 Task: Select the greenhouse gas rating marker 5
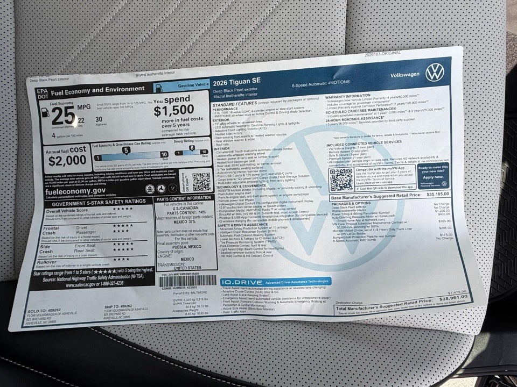(x=126, y=150)
